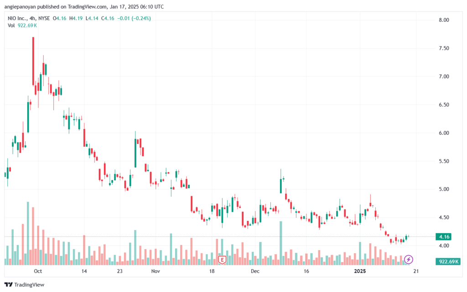The width and height of the screenshot is (467, 292).
Task: Click the 4.50 price axis label
Action: [444, 217]
